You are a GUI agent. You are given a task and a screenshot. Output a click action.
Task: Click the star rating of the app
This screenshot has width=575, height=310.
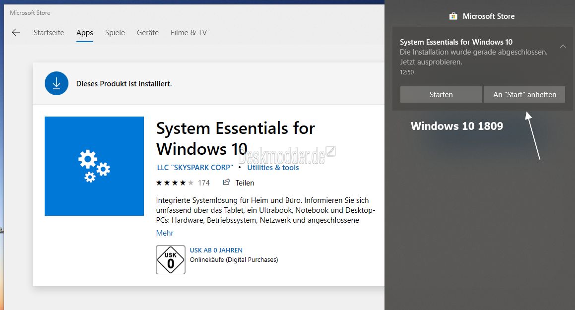(x=175, y=183)
